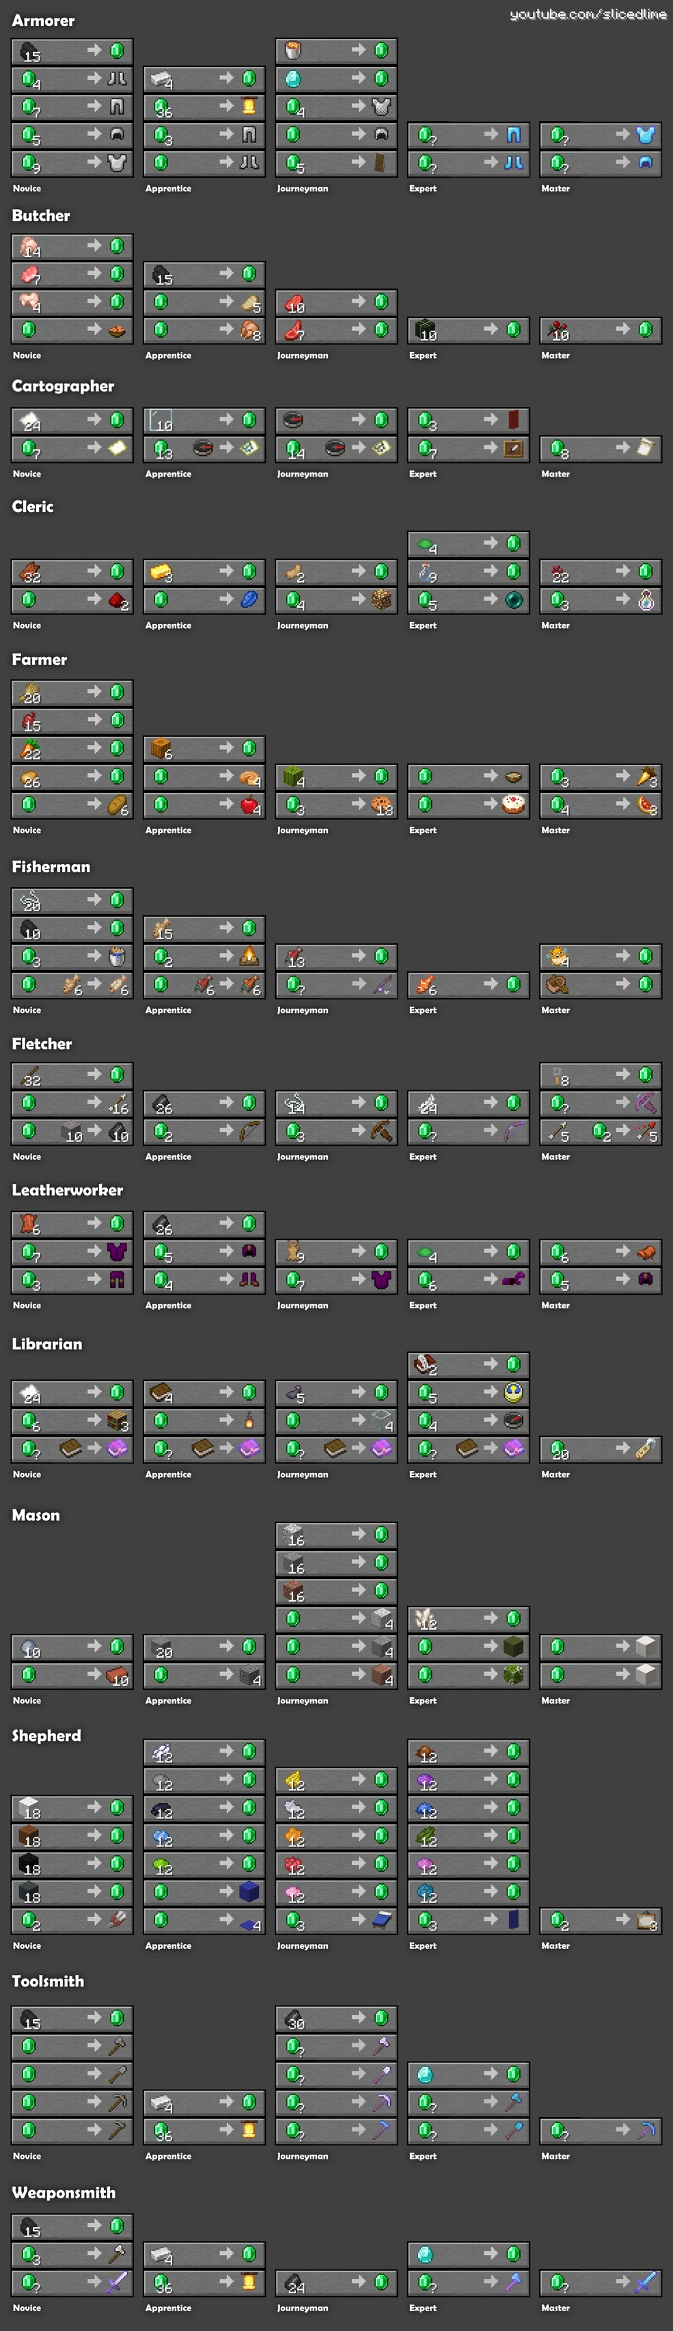Click the item frame in Cartographer Expert trades
673x2331 pixels.
coord(514,447)
